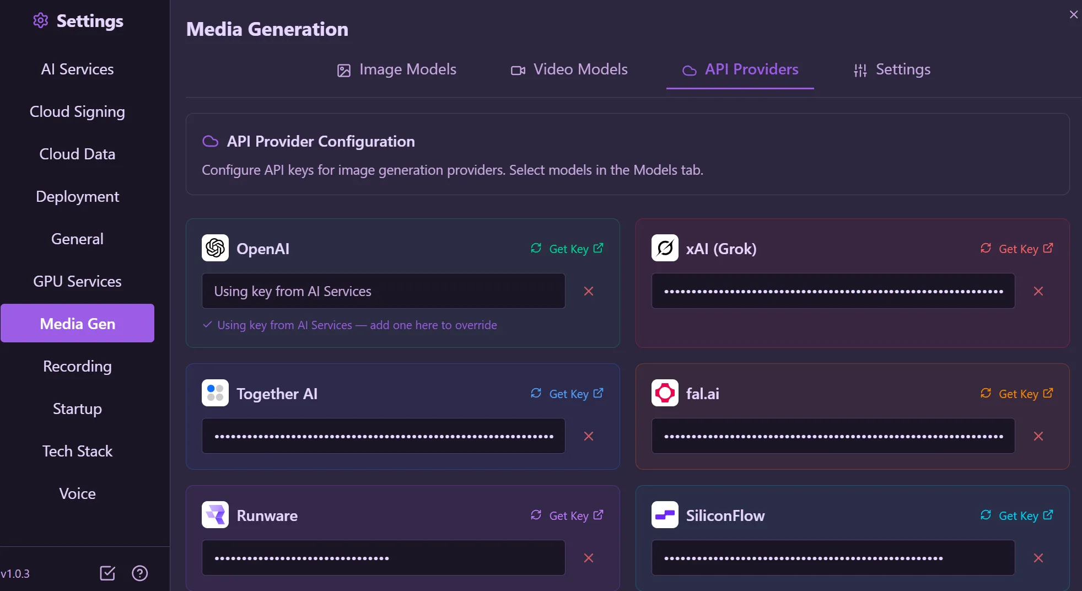Refresh the SiliconFlow key status
The height and width of the screenshot is (591, 1082).
tap(986, 515)
